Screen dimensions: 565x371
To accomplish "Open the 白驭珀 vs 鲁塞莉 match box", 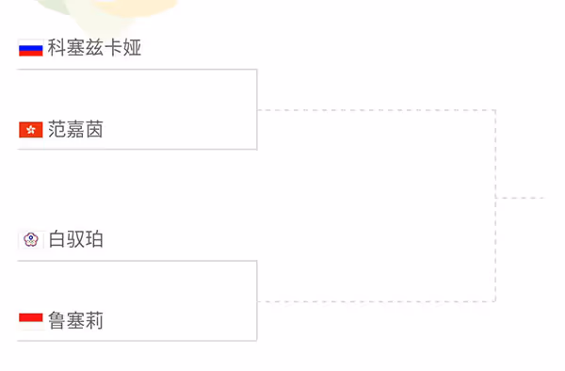I will pos(137,300).
